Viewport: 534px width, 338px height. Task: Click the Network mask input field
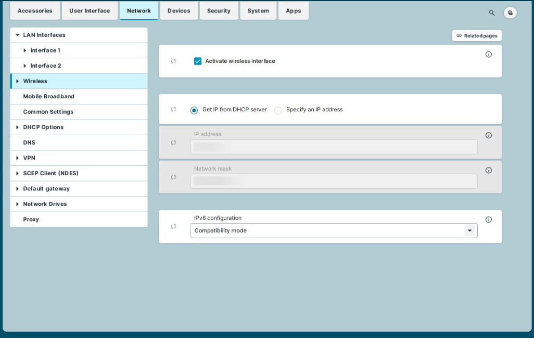coord(334,181)
